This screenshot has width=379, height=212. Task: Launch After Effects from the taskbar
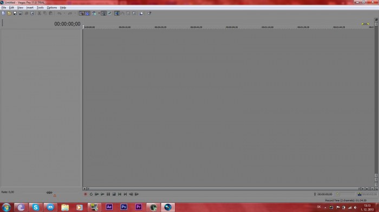click(109, 207)
